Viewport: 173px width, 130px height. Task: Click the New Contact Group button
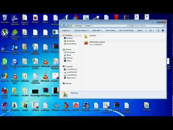126,30
